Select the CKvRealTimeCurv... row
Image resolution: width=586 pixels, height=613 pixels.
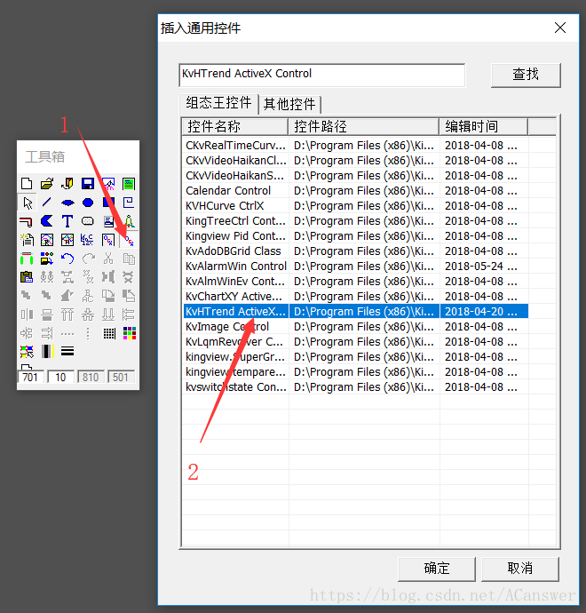[x=355, y=146]
